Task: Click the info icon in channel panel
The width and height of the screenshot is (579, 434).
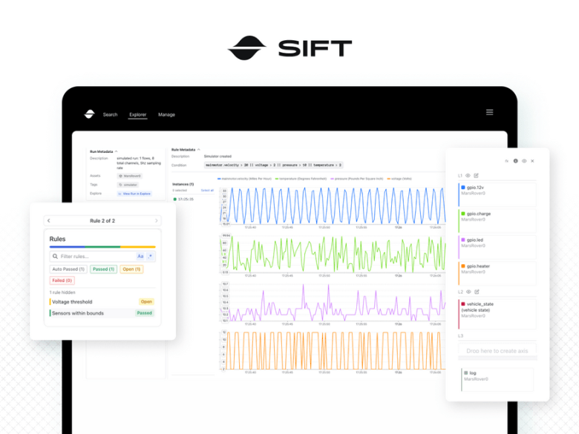Action: [x=515, y=161]
